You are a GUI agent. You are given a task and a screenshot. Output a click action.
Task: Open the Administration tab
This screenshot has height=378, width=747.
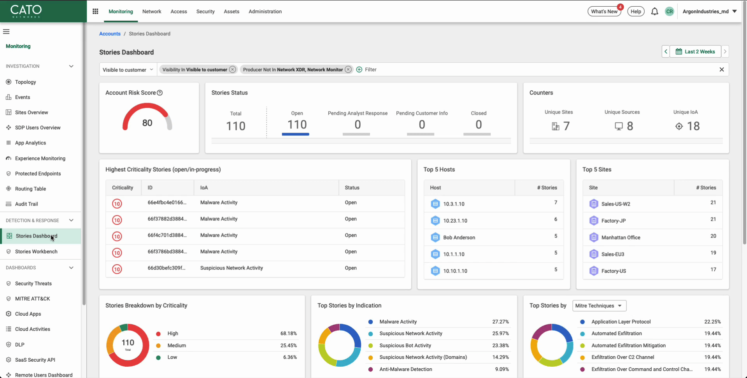coord(265,11)
